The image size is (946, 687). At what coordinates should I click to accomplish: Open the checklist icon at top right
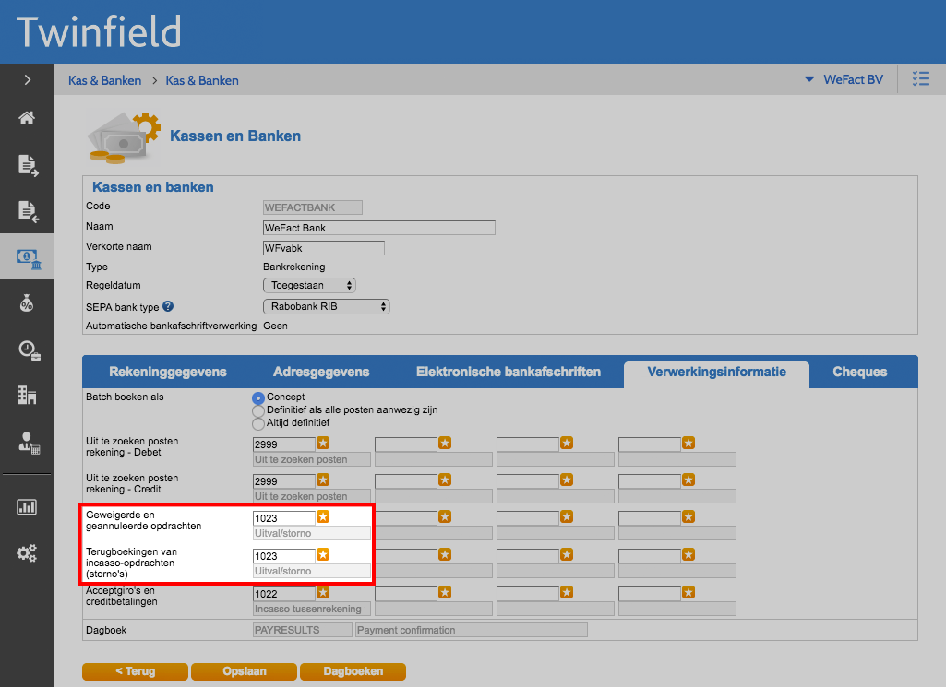920,79
